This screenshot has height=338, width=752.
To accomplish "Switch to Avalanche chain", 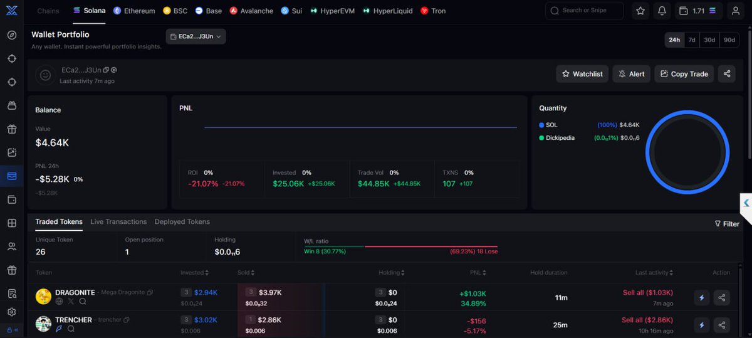I will point(251,11).
